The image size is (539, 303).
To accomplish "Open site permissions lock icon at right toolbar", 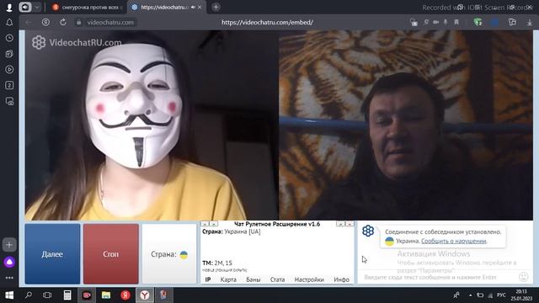I will coord(414,23).
